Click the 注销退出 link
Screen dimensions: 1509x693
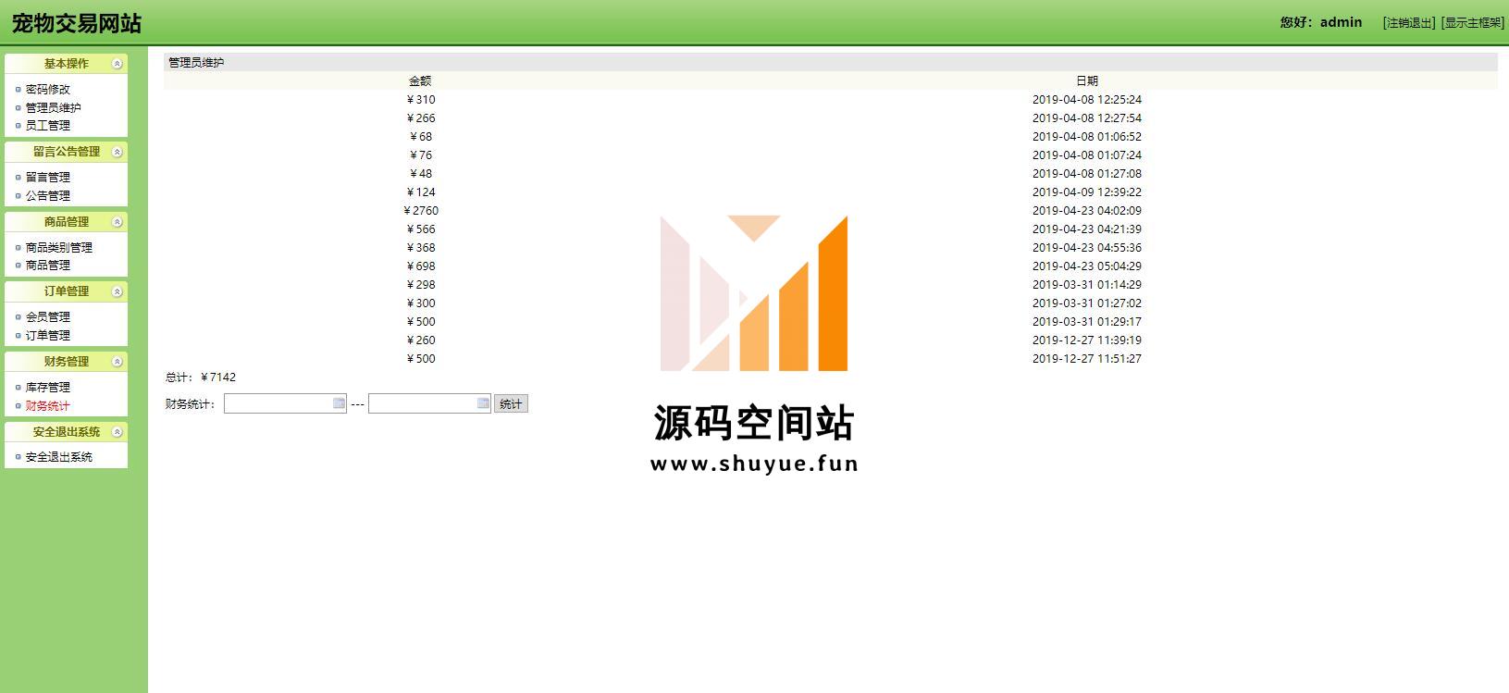coord(1409,23)
